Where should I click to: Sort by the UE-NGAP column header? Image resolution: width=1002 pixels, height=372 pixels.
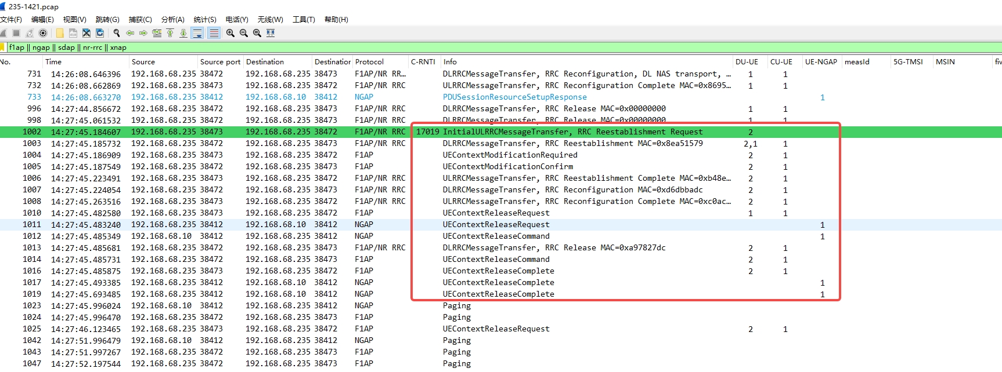pos(821,62)
